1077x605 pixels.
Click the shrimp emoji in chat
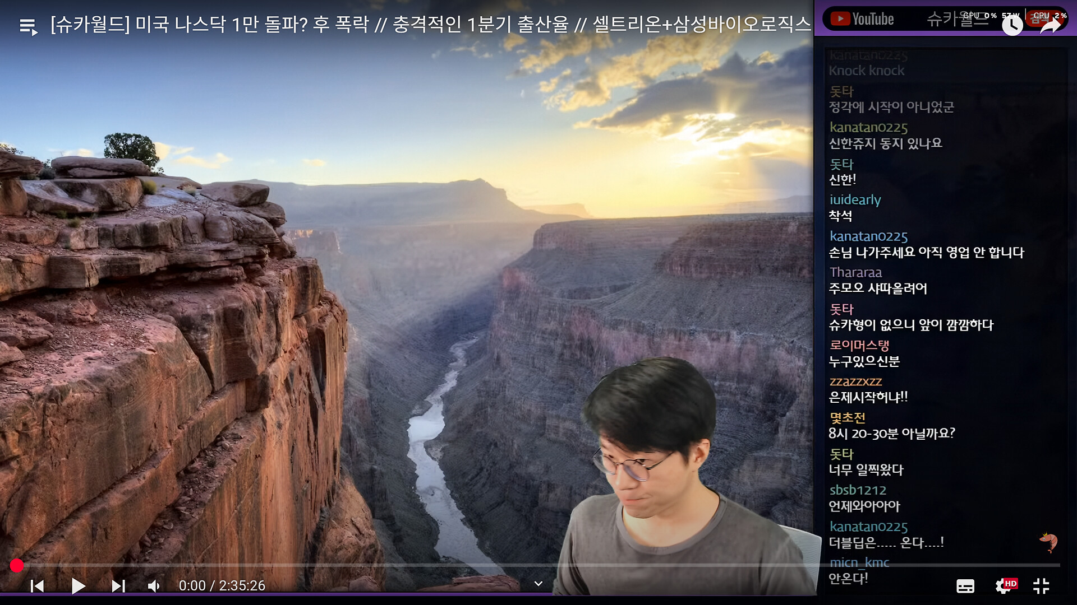tap(1048, 541)
